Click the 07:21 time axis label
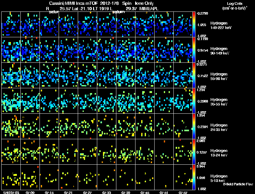This screenshot has height=194, width=255. tap(68, 192)
